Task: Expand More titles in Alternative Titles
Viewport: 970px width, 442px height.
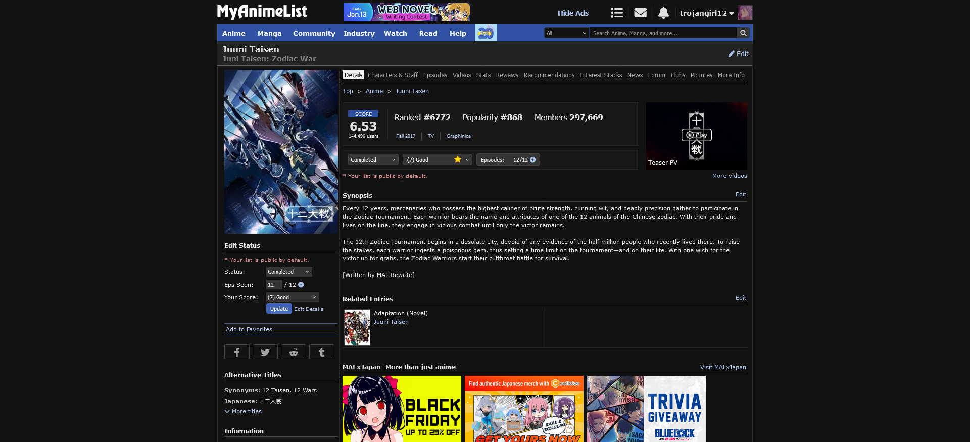Action: (243, 411)
